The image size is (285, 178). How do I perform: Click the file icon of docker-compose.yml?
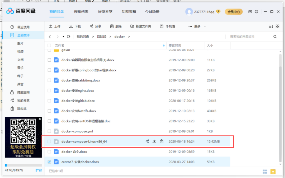tap(56, 131)
